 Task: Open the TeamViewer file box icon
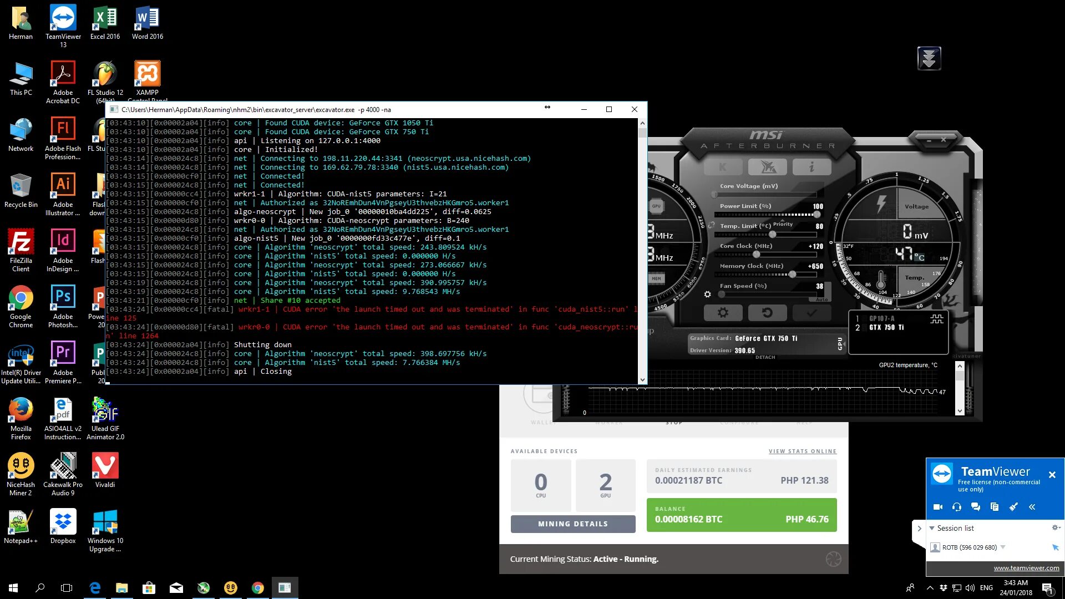[995, 507]
